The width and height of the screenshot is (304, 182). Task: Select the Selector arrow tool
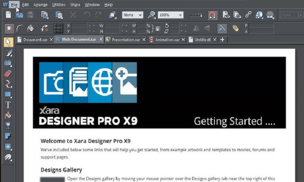[8, 42]
